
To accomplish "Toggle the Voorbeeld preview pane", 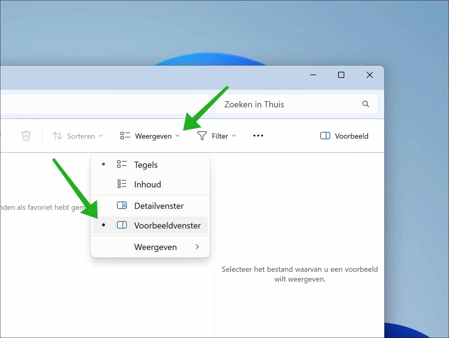I will (344, 136).
